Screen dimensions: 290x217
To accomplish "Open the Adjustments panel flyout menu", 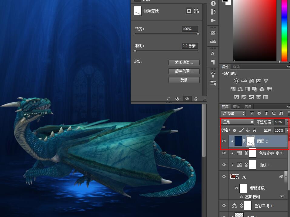I will pos(288,67).
